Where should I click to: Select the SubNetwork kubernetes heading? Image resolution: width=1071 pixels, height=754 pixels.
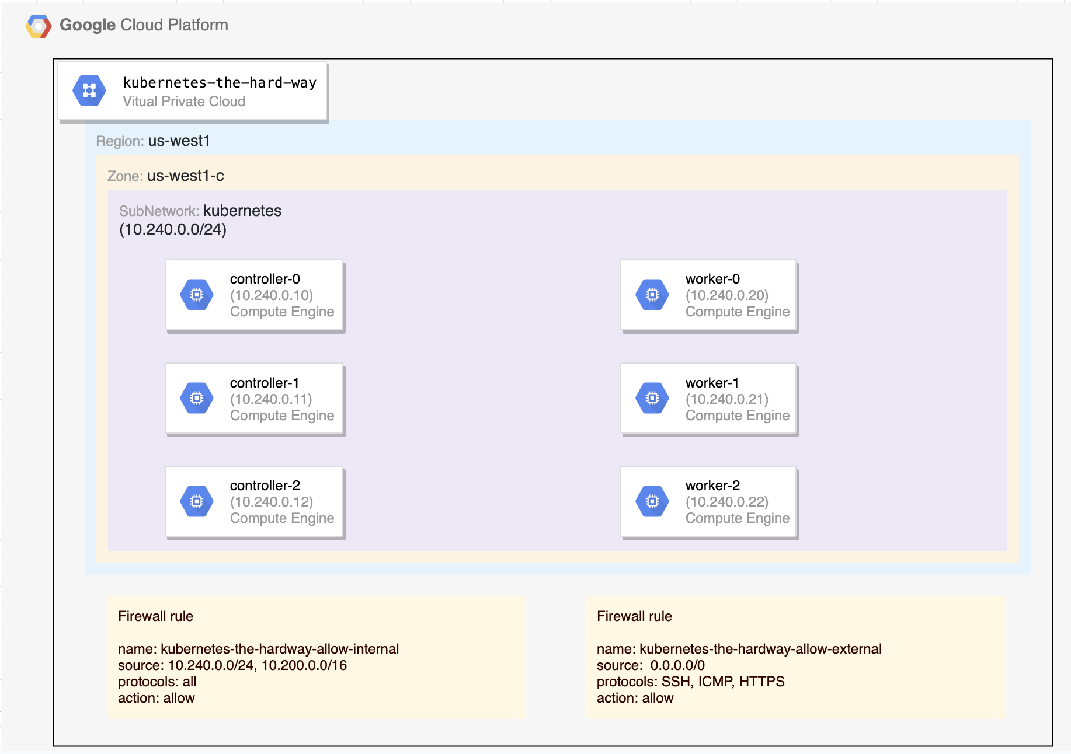200,211
